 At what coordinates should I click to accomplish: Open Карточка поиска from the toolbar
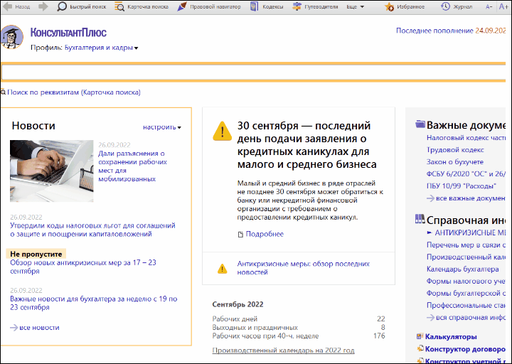click(x=142, y=6)
